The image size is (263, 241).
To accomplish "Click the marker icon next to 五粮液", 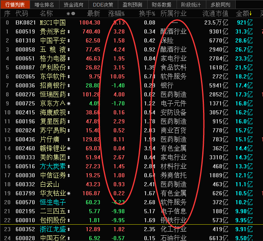I will [x=69, y=49].
